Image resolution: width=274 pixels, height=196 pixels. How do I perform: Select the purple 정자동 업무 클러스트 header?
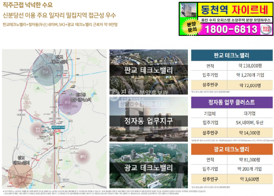231,102
